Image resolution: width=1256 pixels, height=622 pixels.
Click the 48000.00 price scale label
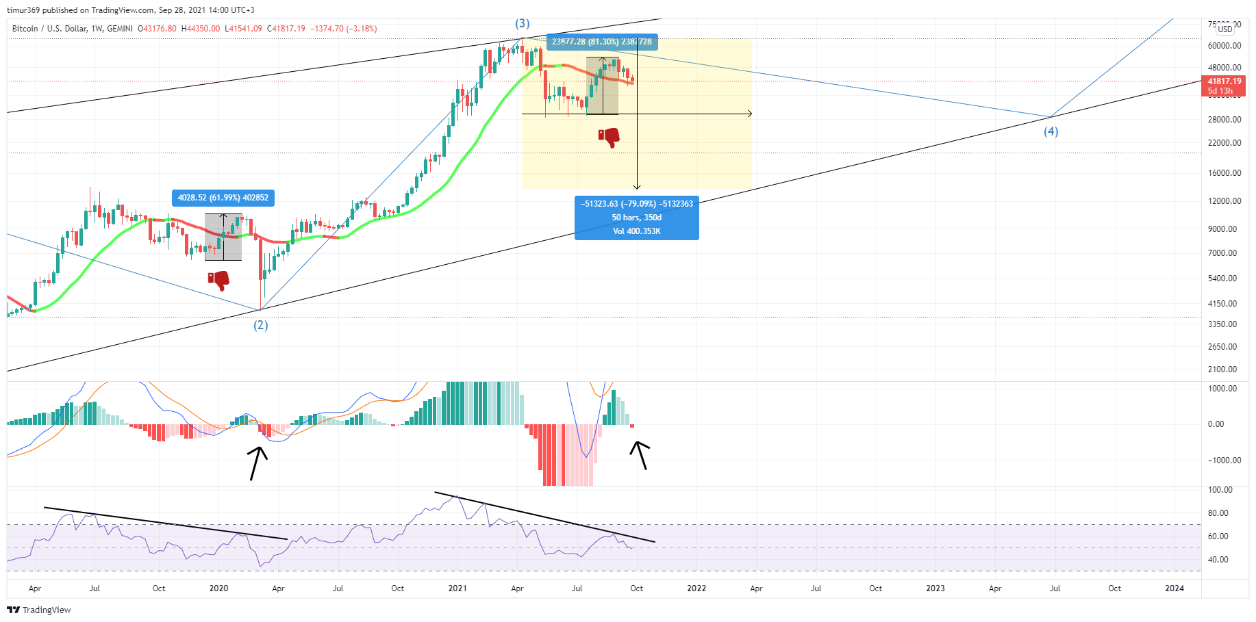click(1225, 68)
